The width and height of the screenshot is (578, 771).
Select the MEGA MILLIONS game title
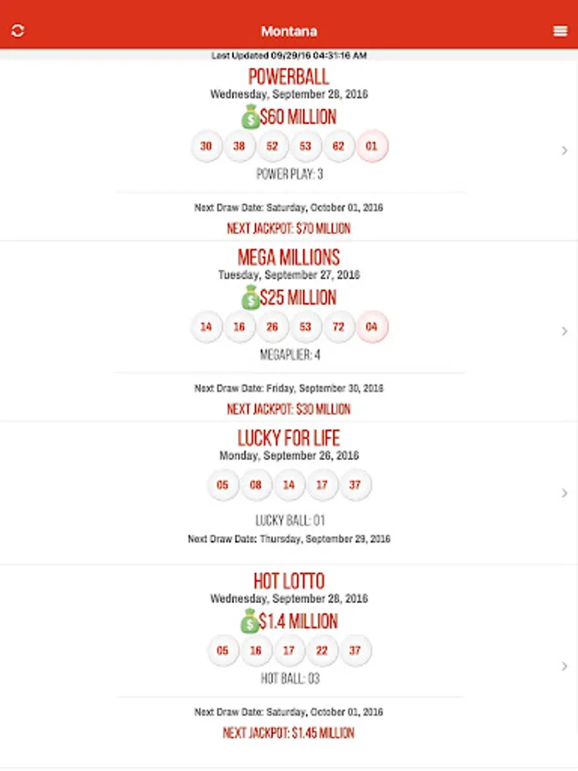coord(289,258)
